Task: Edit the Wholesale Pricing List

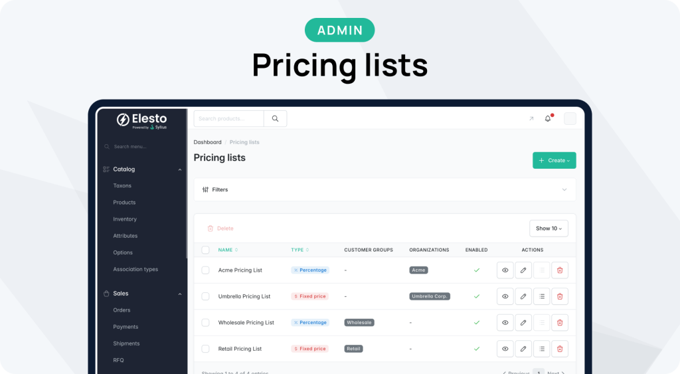Action: 523,323
